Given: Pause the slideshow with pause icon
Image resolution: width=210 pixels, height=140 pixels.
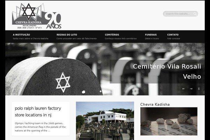Looking at the screenshot, I should [199, 89].
